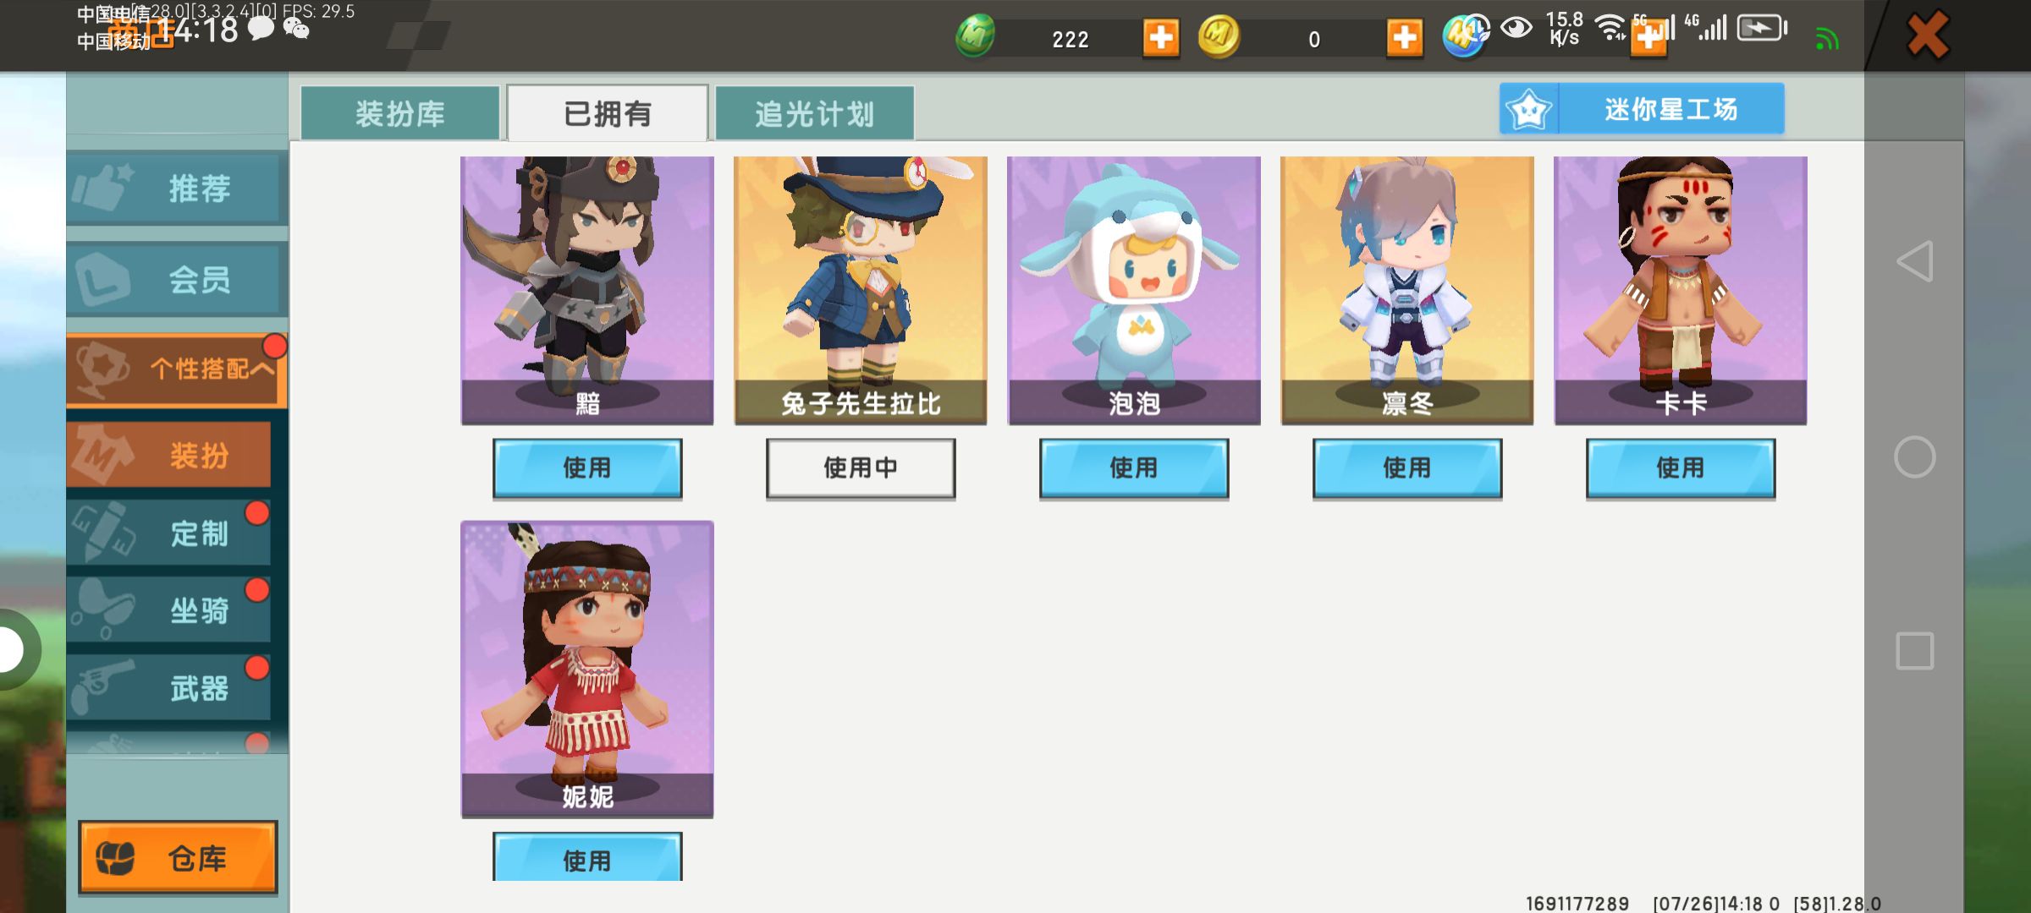The width and height of the screenshot is (2031, 913).
Task: Tap the orange plus beside 222 beans
Action: pos(1160,38)
